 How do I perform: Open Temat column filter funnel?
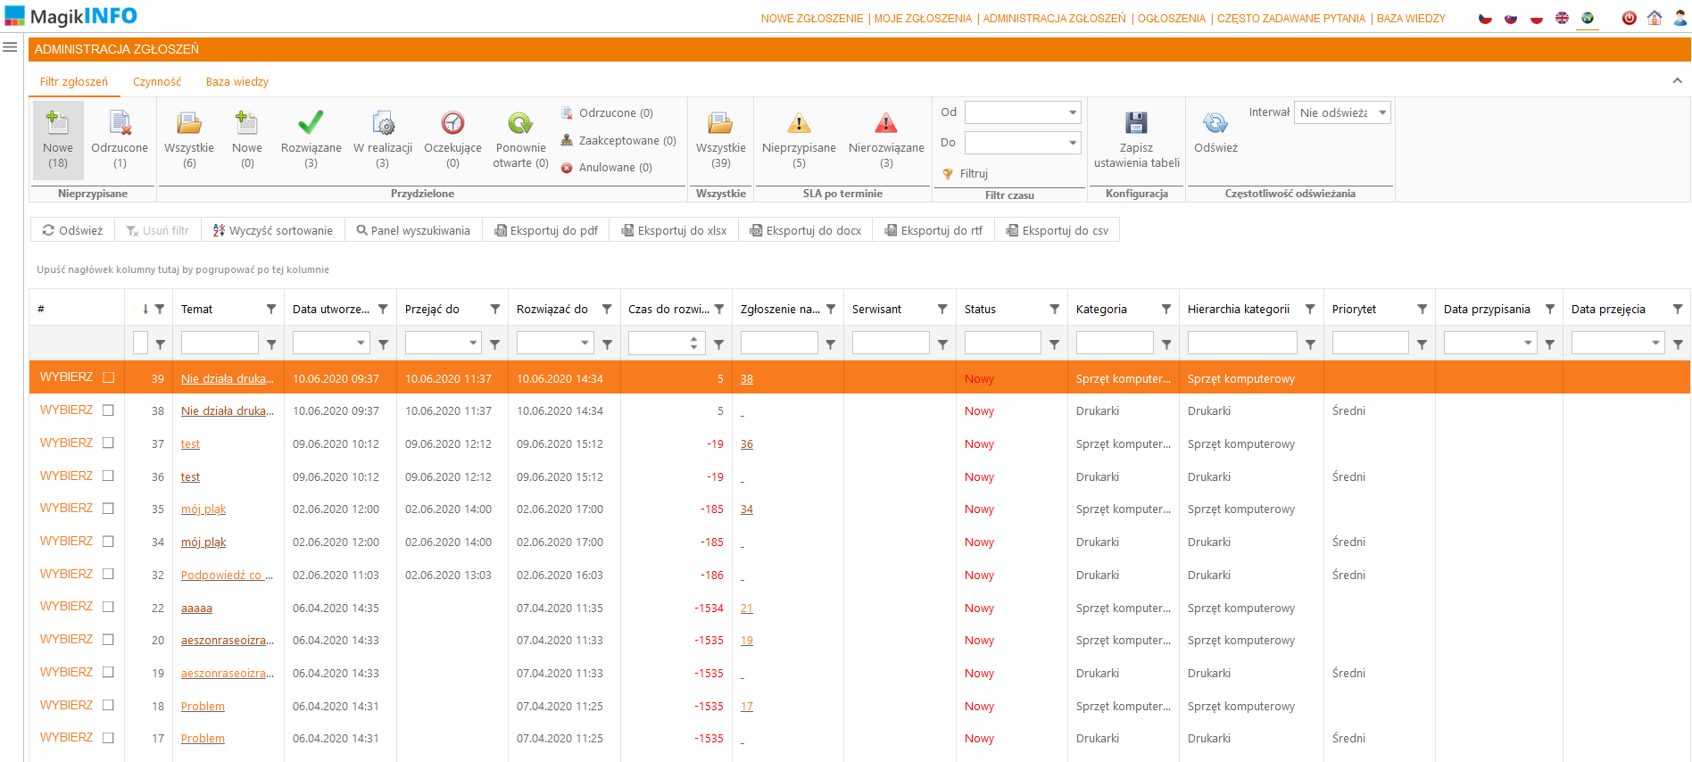[x=271, y=309]
